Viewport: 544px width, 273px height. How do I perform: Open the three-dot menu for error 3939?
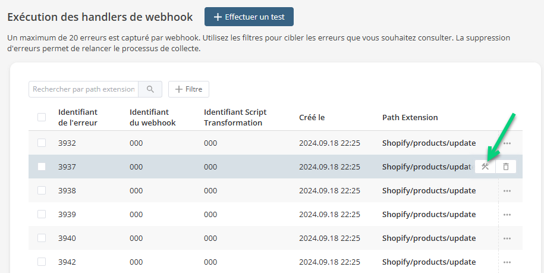(507, 215)
